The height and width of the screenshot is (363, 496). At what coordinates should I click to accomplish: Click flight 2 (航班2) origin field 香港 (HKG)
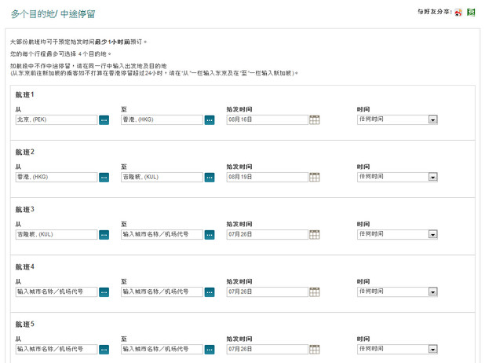point(56,178)
